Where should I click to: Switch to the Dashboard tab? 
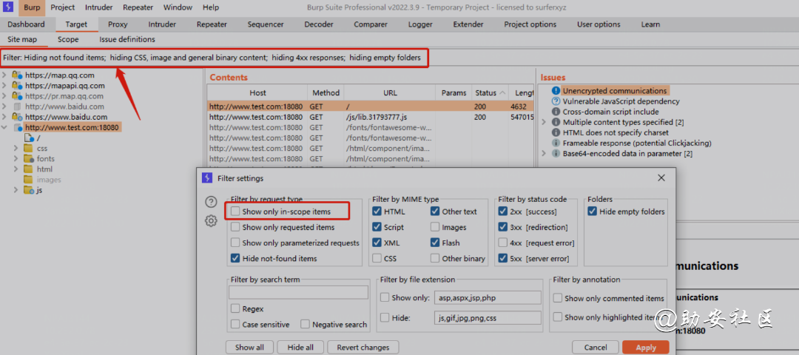26,24
